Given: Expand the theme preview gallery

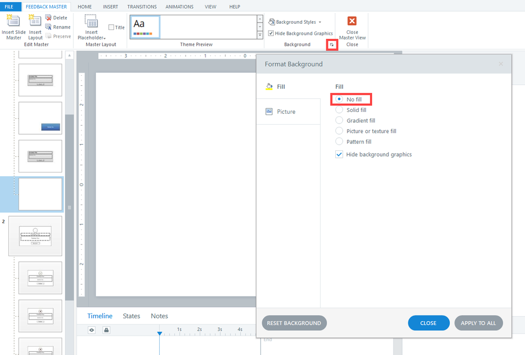Looking at the screenshot, I should click(260, 35).
